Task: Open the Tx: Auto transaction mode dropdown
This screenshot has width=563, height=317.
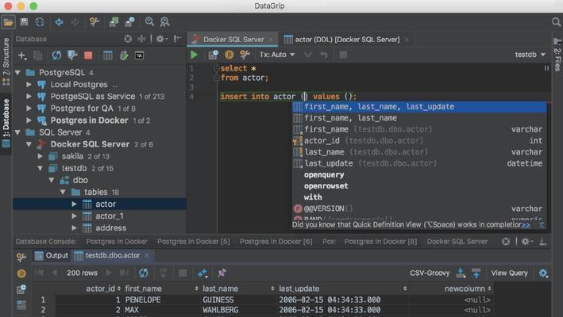Action: [x=277, y=55]
